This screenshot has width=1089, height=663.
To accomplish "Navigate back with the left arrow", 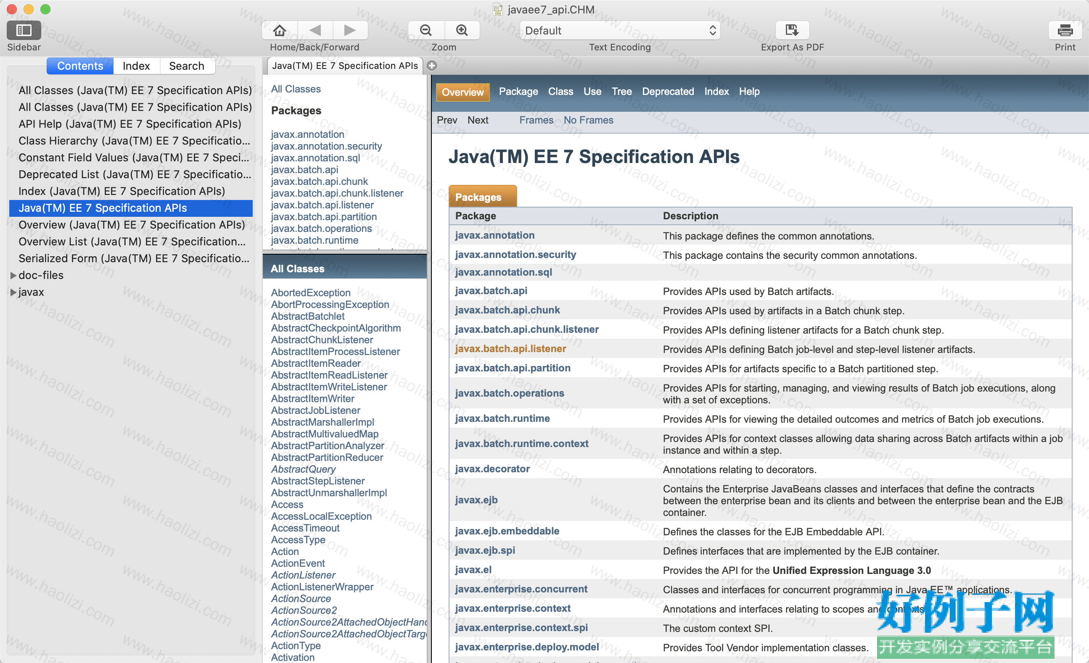I will [315, 30].
